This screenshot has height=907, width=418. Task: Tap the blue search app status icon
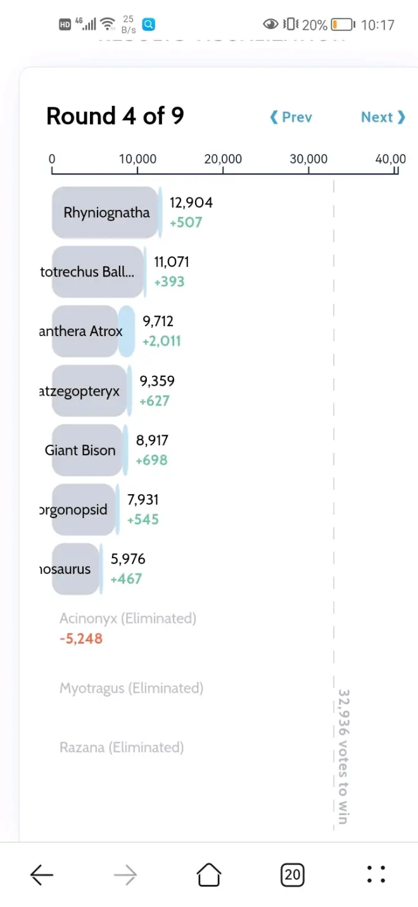(149, 25)
